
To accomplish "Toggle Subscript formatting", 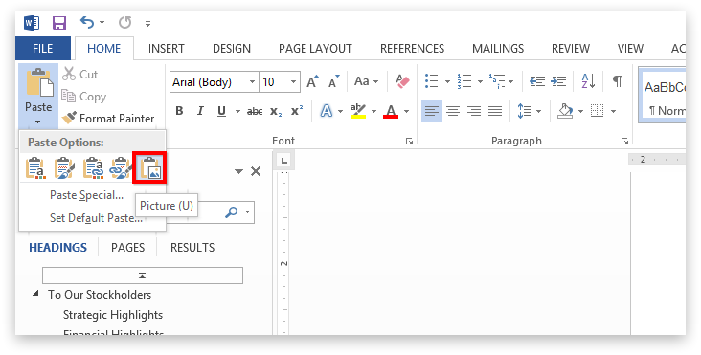I will click(x=276, y=111).
